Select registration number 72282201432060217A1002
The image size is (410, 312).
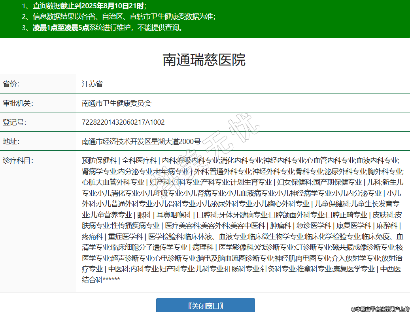[123, 122]
